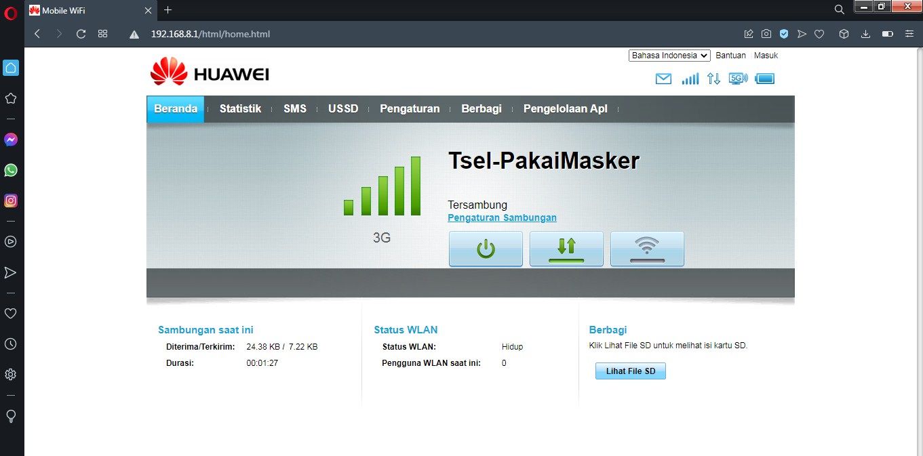Viewport: 923px width, 456px height.
Task: Open the Opera main menu logo
Action: coord(10,13)
